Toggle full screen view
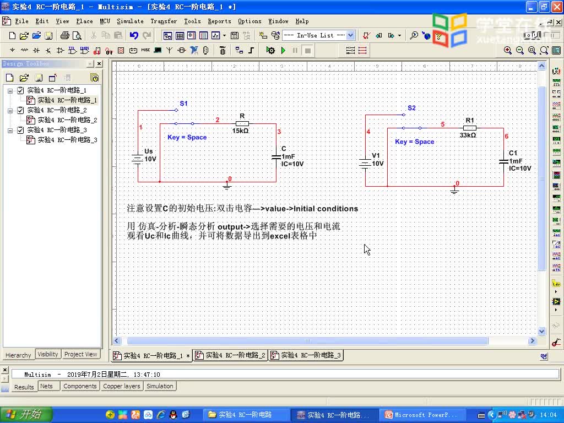 [x=556, y=50]
